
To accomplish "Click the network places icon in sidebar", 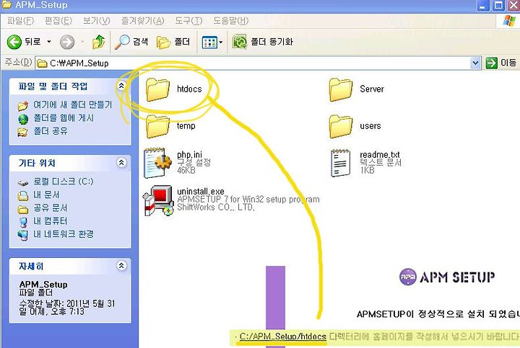I will pos(23,235).
